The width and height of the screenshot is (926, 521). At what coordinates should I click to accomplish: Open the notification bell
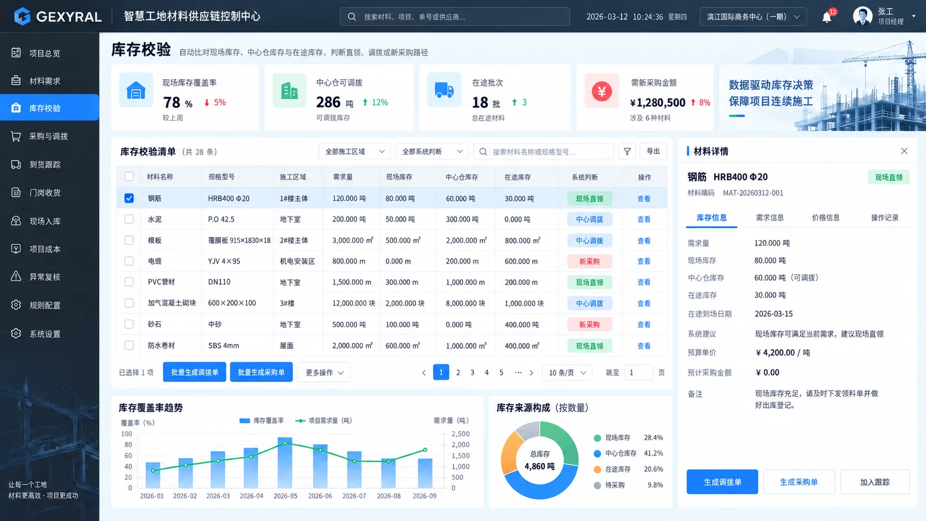pos(827,17)
